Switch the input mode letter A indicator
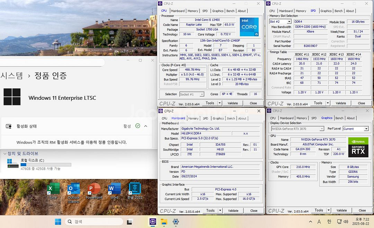 (x=319, y=221)
